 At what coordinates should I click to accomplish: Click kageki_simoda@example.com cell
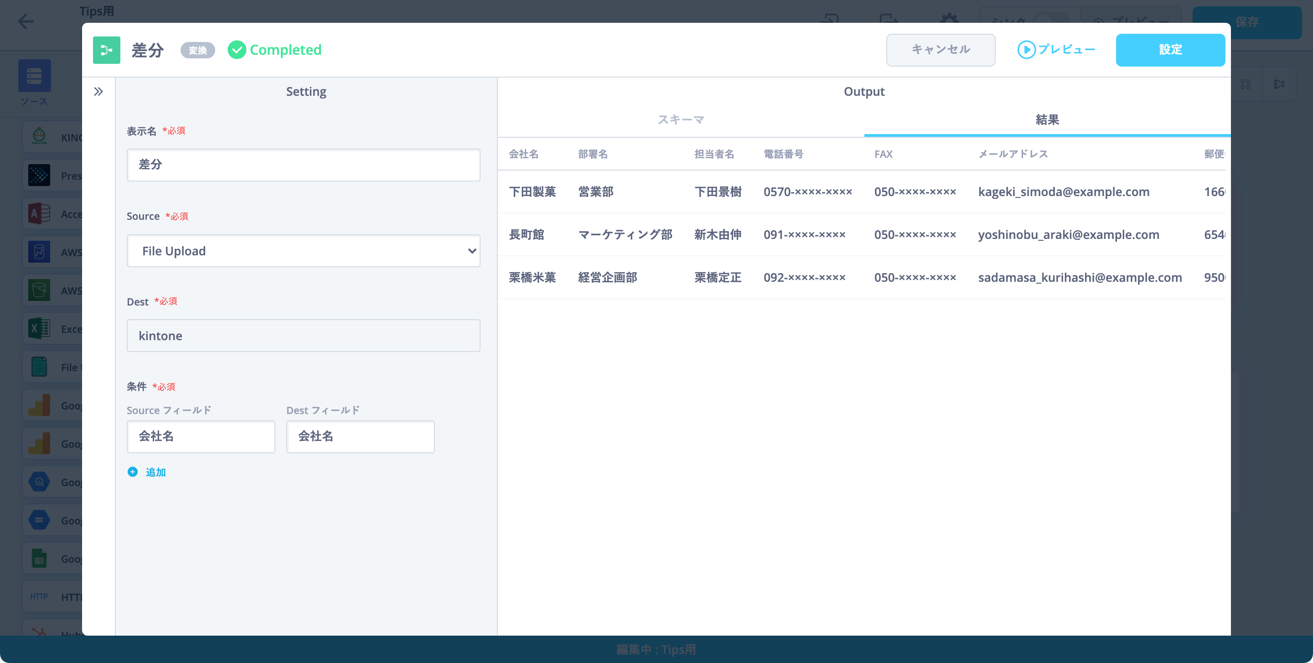point(1064,192)
